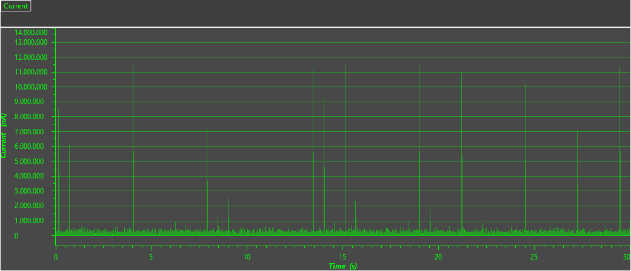Click the tall spike just past 15 seconds
Screen dimensions: 631x271
(345, 151)
